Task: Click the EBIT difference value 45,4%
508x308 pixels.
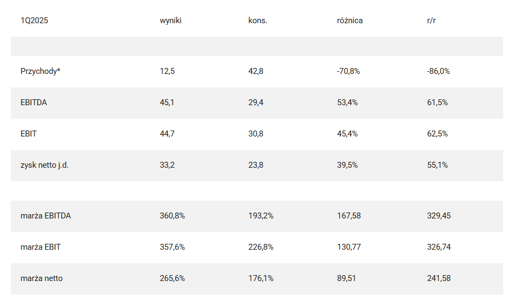Action: 347,134
